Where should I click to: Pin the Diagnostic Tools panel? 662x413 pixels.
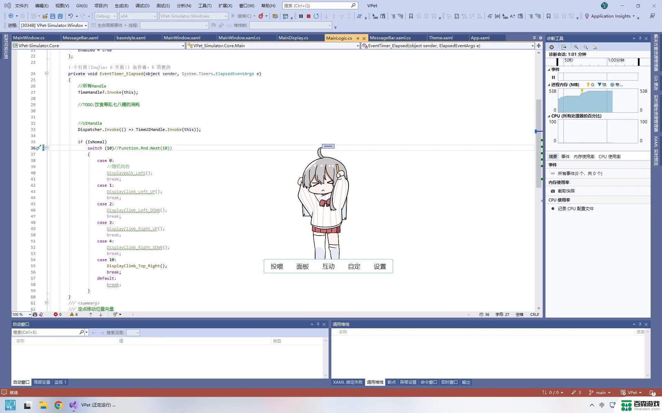(x=640, y=39)
